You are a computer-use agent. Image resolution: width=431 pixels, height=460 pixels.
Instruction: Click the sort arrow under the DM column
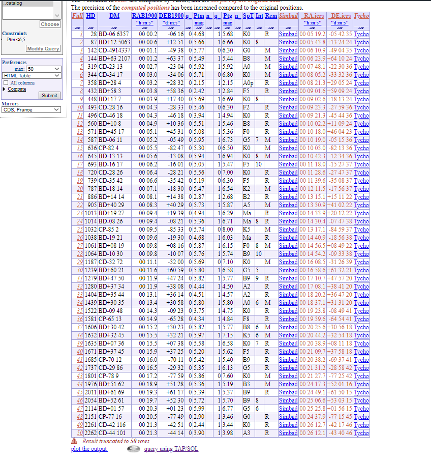[x=114, y=28]
